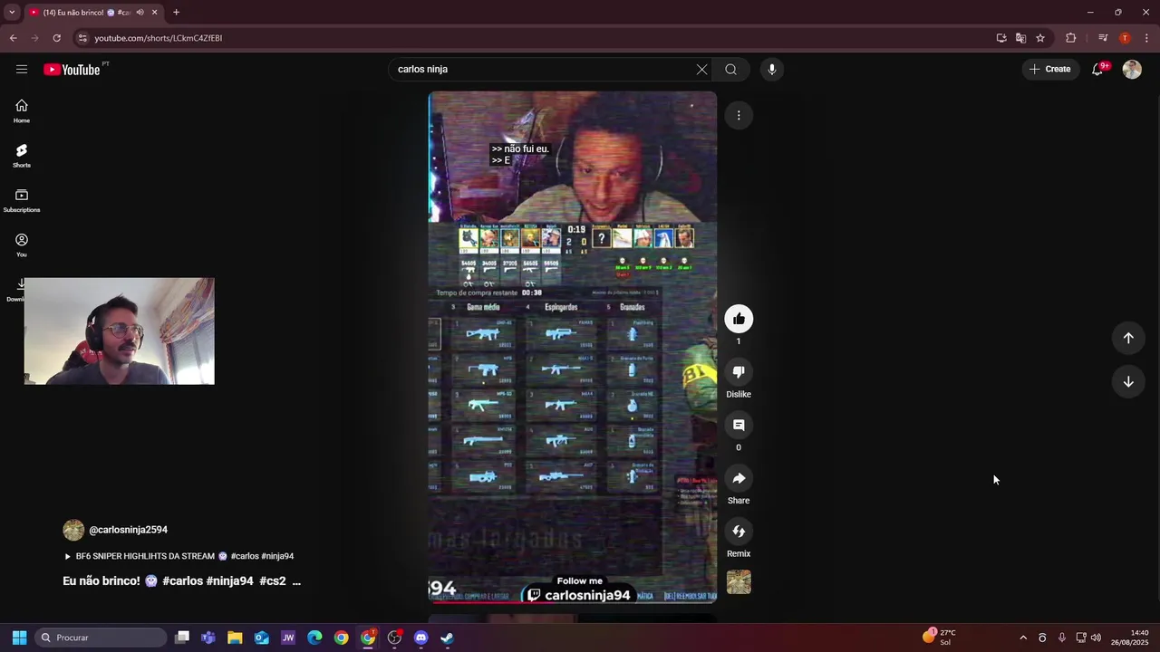Pause the Short by clicking the video

click(x=573, y=346)
